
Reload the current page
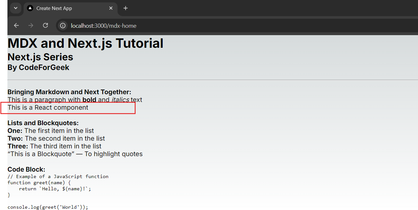point(46,25)
